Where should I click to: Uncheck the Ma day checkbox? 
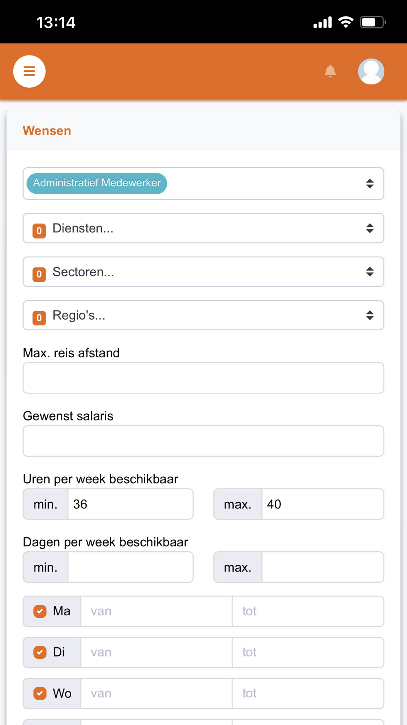(x=40, y=611)
